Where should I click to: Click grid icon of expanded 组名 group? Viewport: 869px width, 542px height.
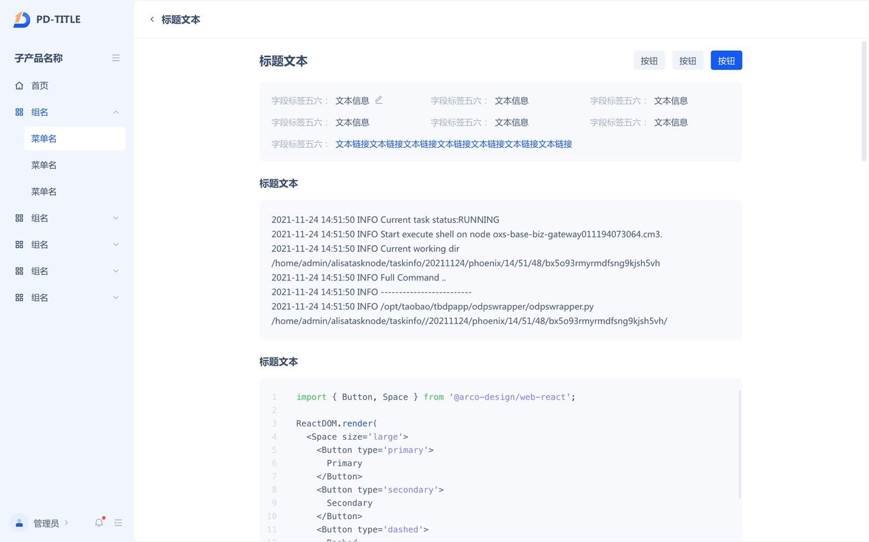coord(19,112)
